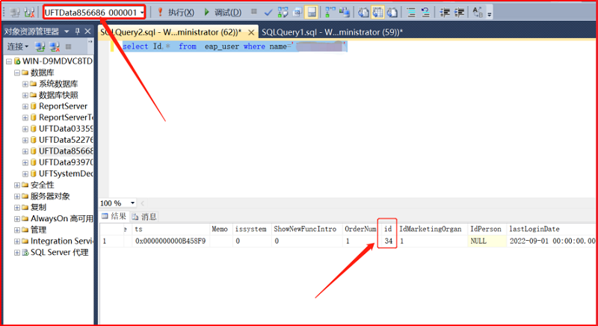Click Specify Values for Template Parameters icon
The height and width of the screenshot is (326, 598).
478,13
